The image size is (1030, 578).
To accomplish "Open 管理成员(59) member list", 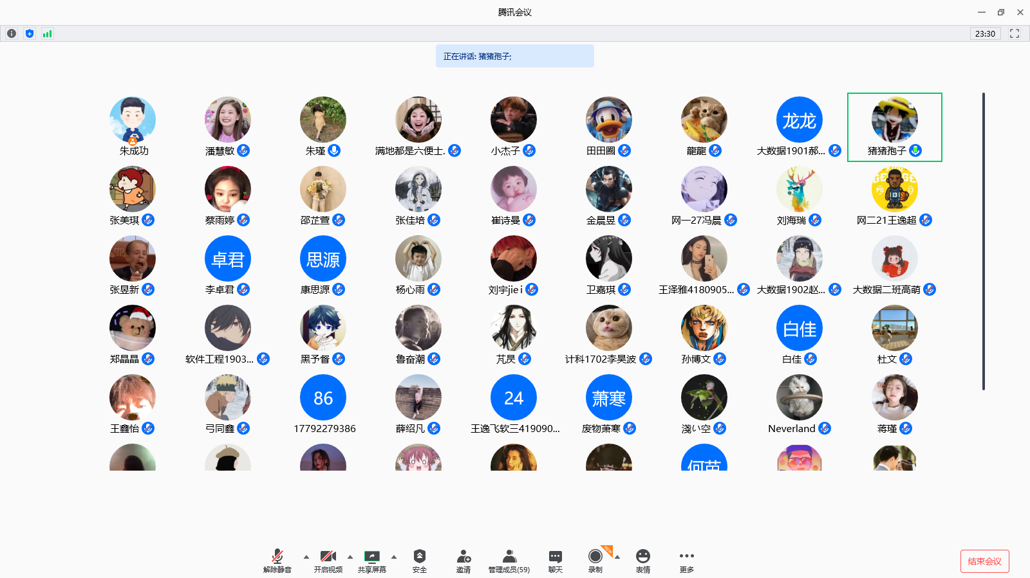I will point(509,561).
